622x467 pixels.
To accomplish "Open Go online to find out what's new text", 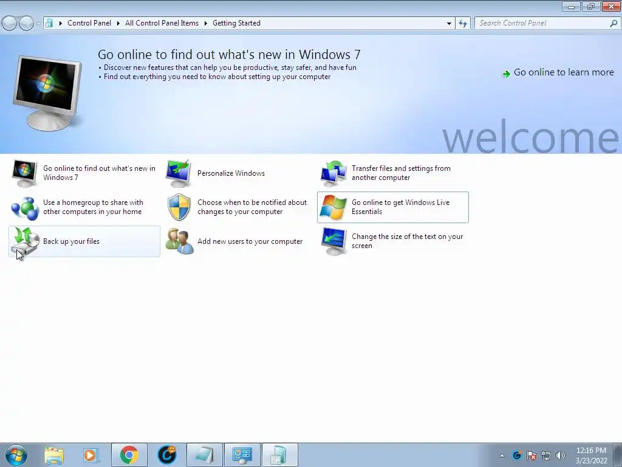I will [99, 173].
